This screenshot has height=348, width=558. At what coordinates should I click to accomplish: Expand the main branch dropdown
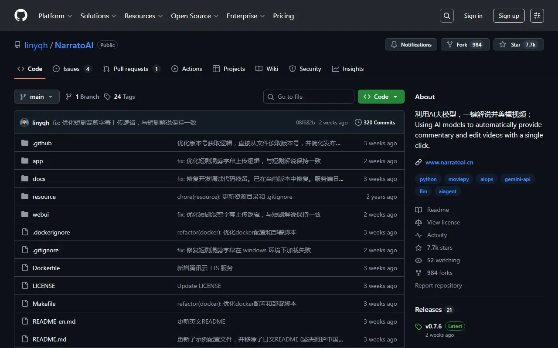point(37,97)
